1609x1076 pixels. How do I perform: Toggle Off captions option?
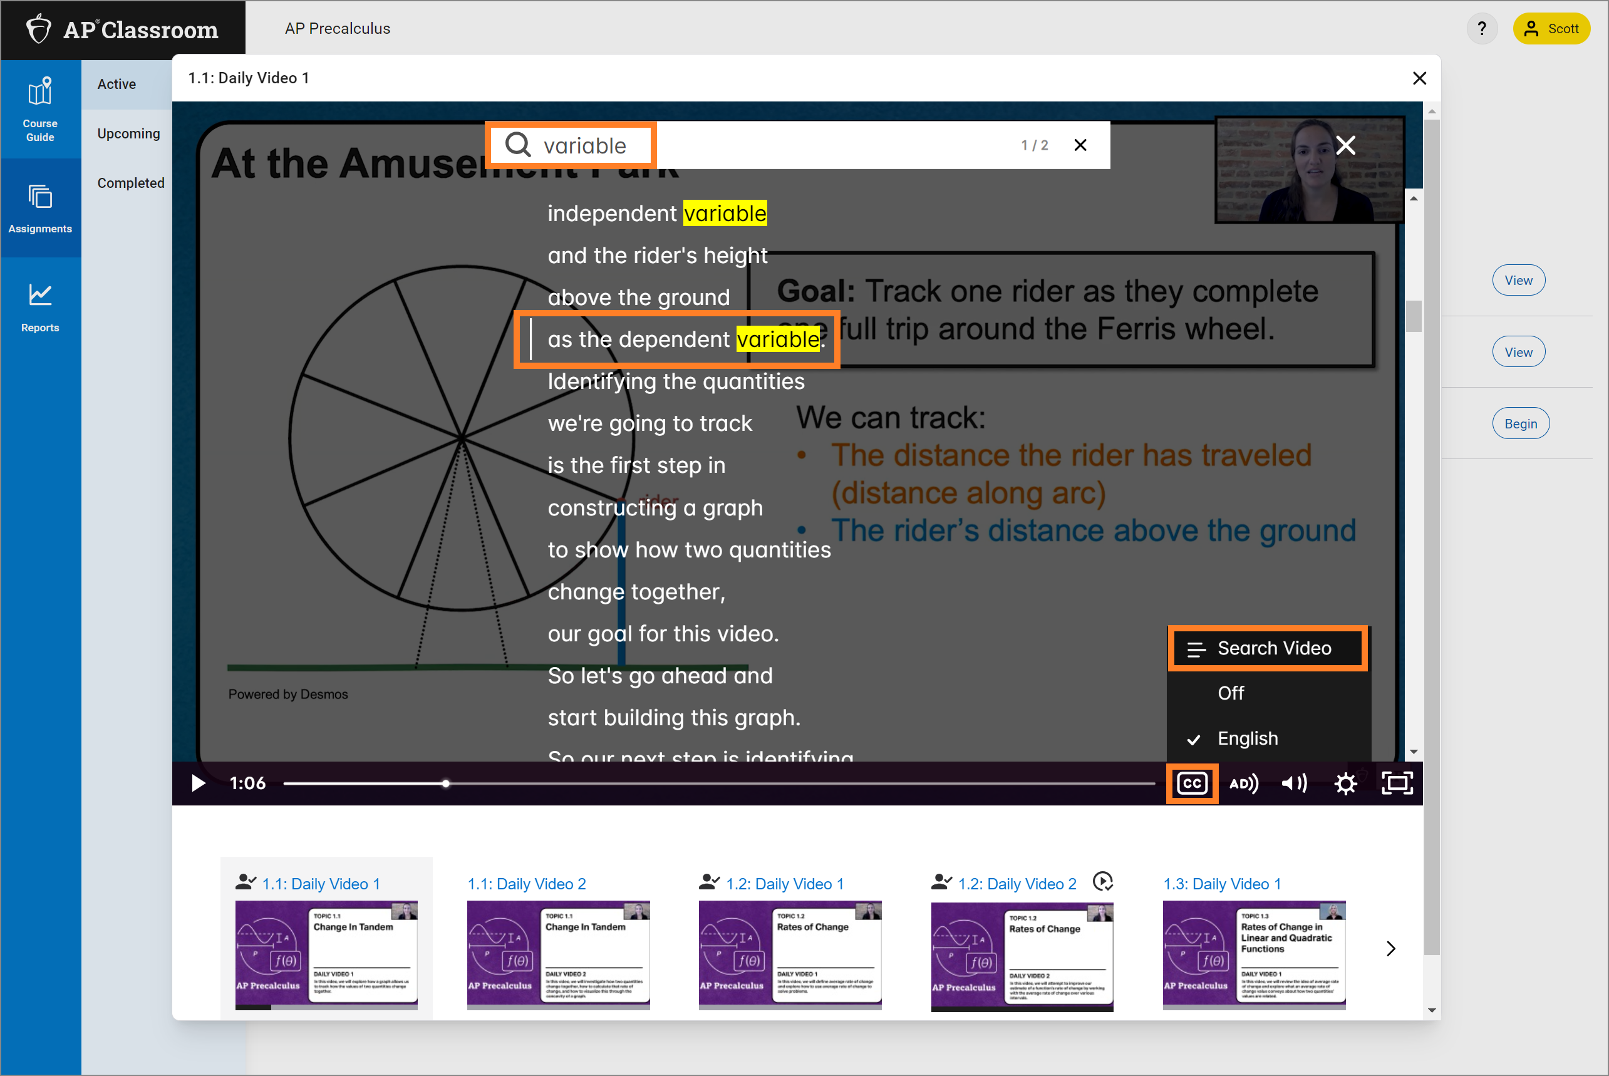coord(1229,691)
